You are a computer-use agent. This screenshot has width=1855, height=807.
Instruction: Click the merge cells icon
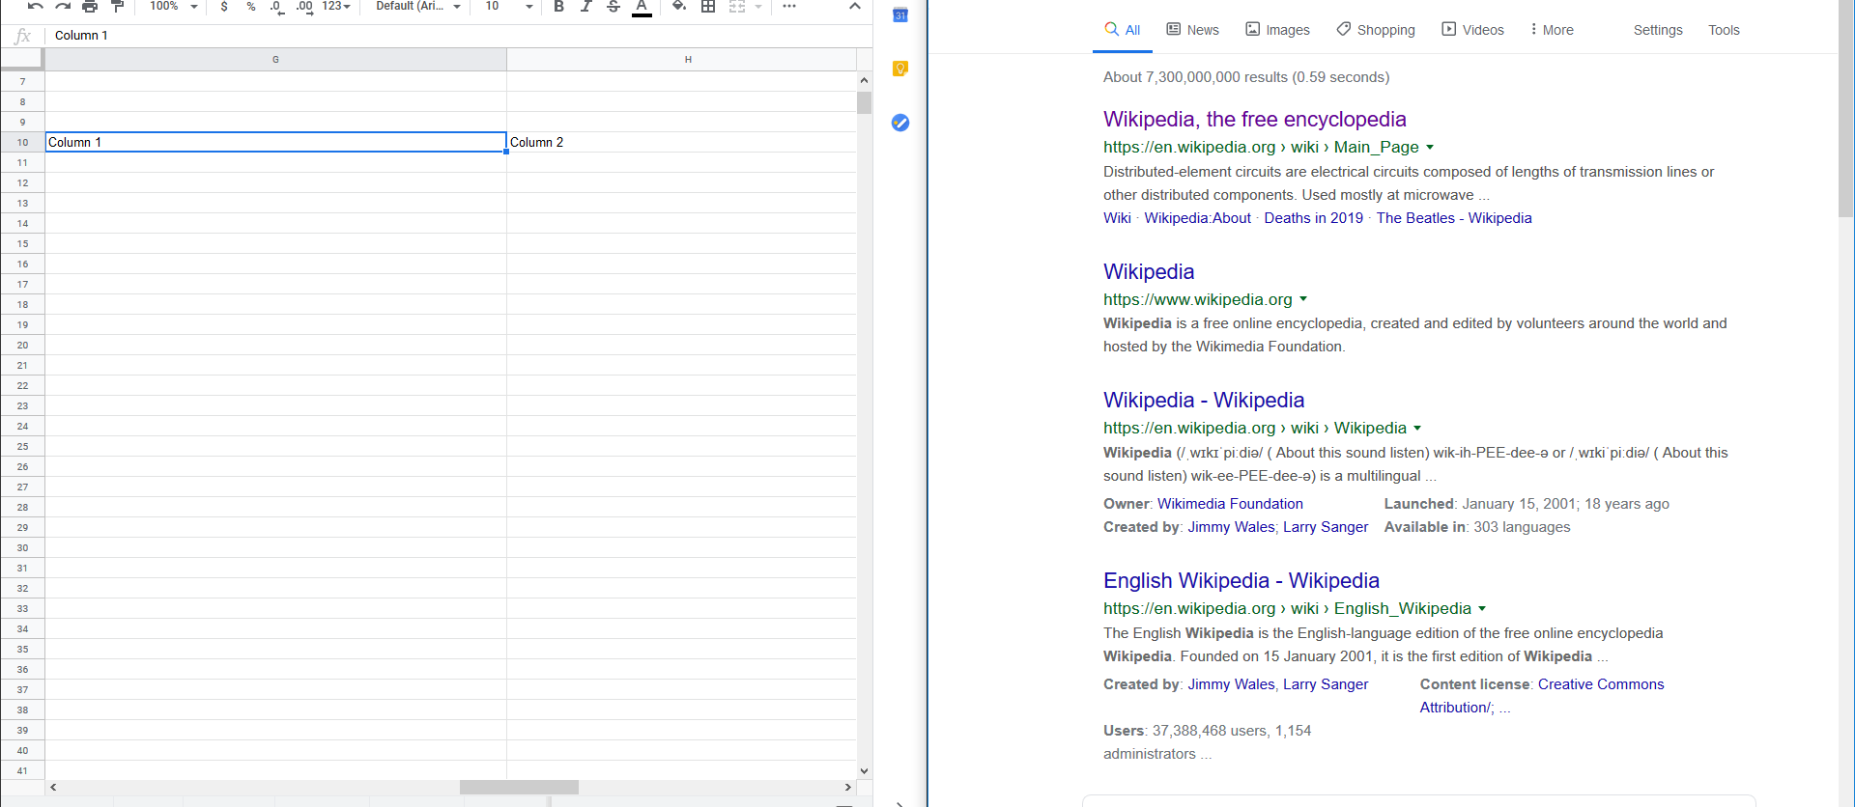[737, 6]
